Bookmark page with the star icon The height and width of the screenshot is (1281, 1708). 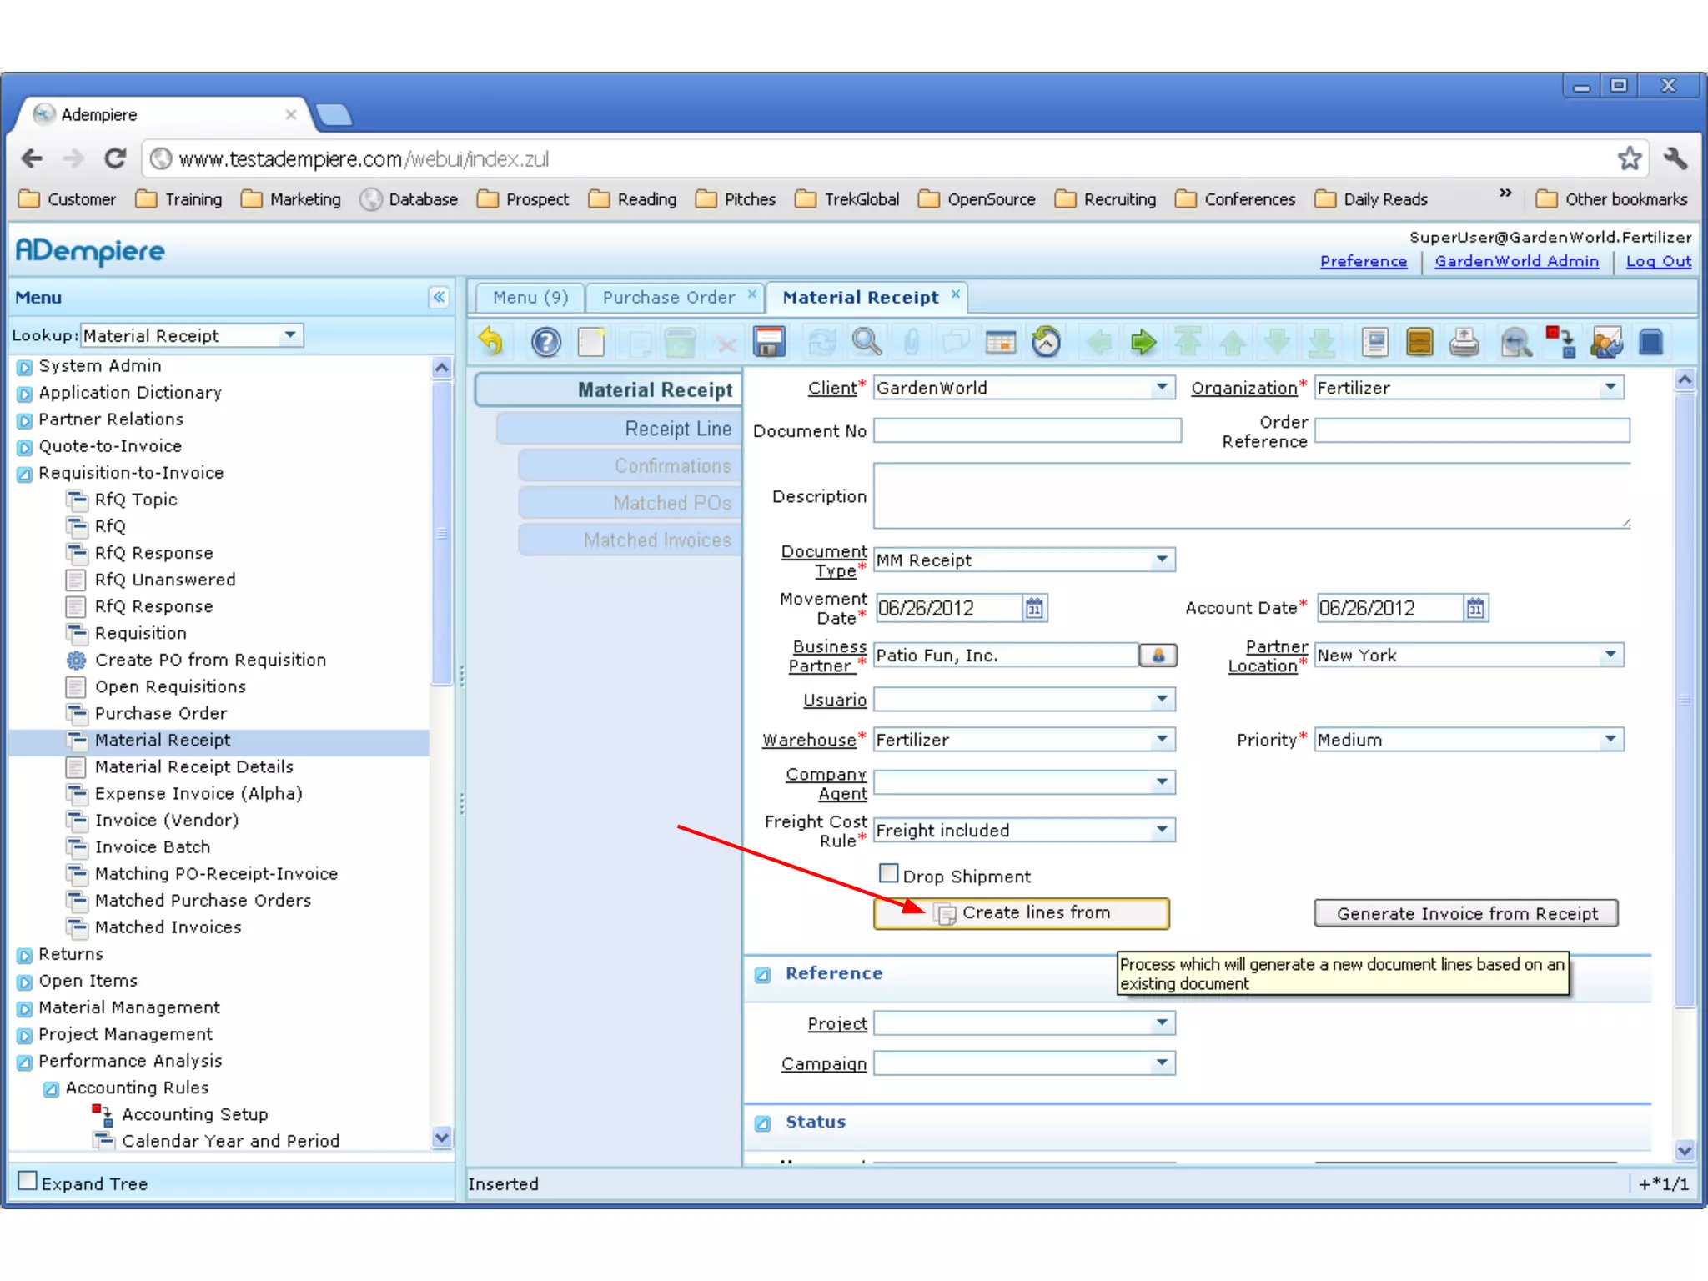pyautogui.click(x=1629, y=158)
